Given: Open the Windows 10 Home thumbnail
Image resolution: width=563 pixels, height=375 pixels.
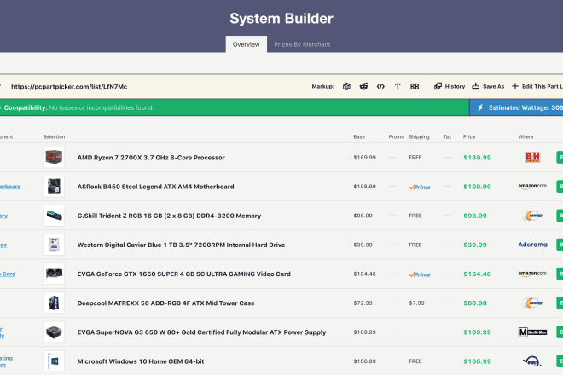Looking at the screenshot, I should 54,361.
